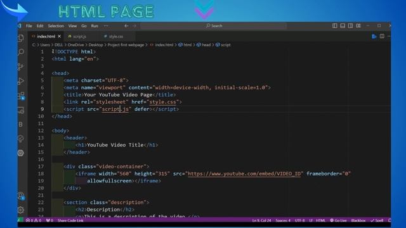Toggle secondary side bar layout icon

tap(350, 25)
